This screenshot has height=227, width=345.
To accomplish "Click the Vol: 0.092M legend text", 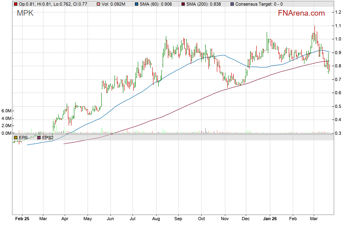I will [x=113, y=4].
